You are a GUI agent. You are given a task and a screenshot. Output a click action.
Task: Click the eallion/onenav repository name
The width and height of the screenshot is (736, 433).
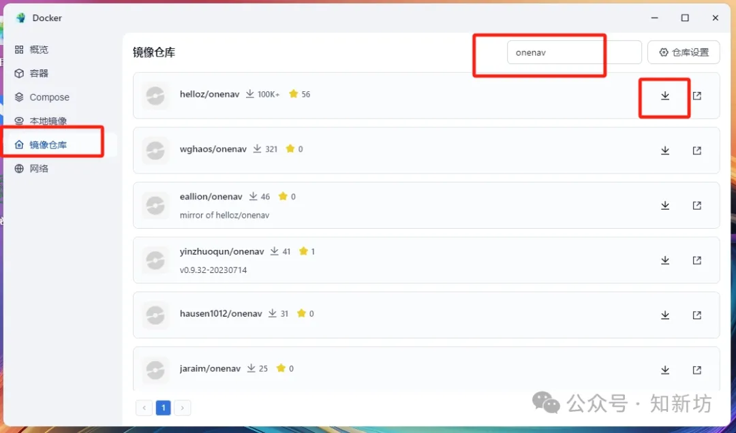point(211,197)
